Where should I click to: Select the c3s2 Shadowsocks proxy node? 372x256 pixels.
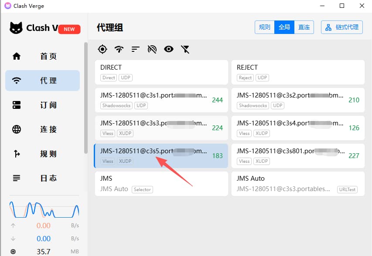coord(298,100)
